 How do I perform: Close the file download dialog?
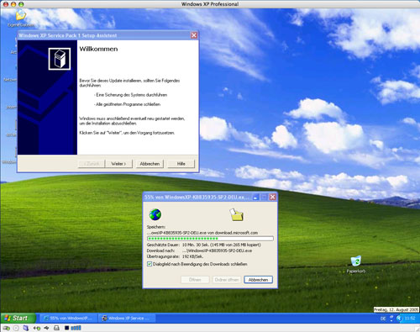[x=272, y=197]
